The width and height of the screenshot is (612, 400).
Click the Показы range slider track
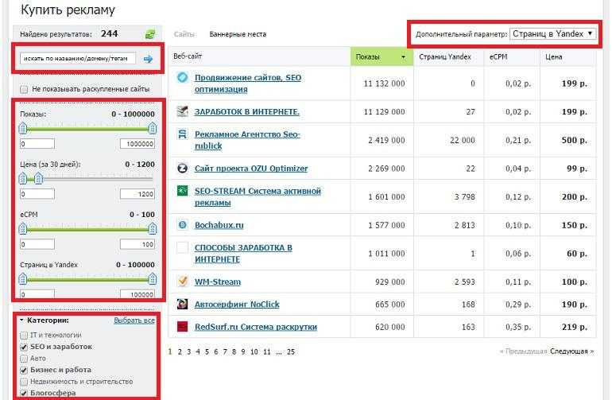[x=87, y=130]
